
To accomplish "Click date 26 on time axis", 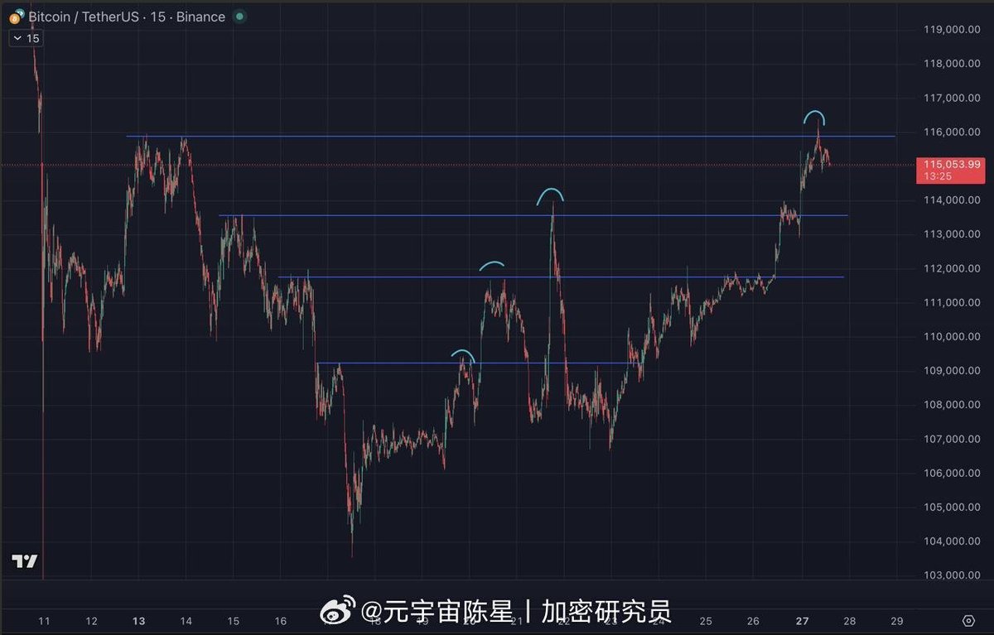I will click(x=753, y=621).
